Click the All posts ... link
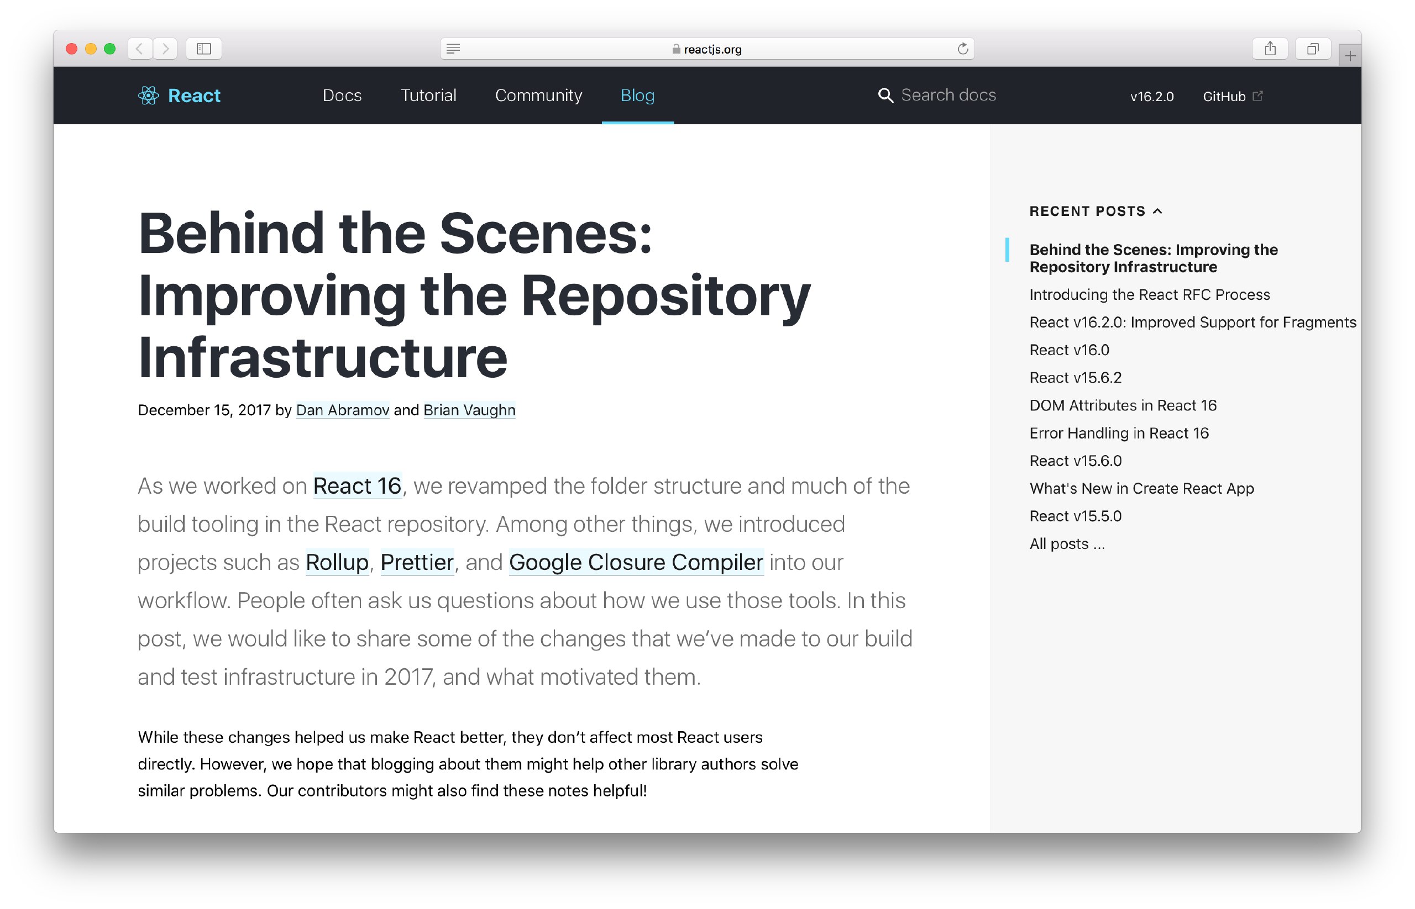Viewport: 1415px width, 909px height. (1066, 543)
